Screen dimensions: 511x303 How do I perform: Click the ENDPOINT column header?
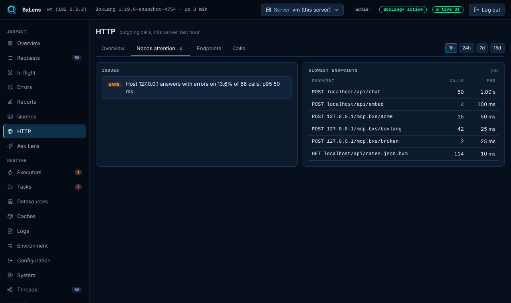[323, 81]
